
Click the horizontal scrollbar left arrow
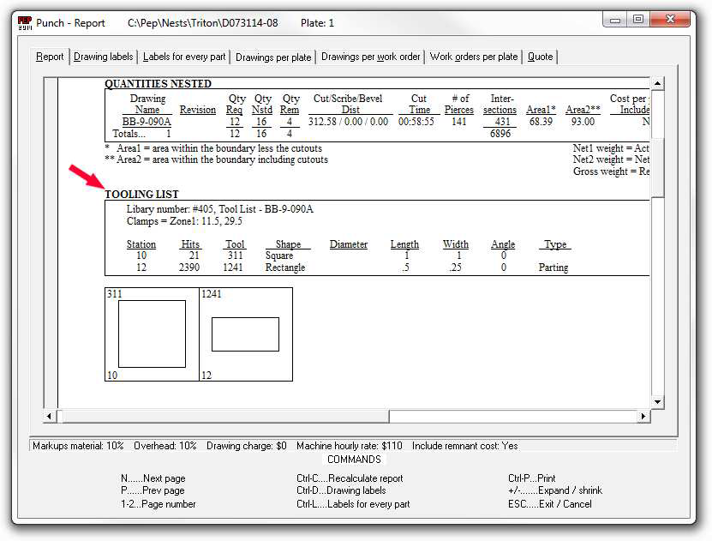[x=50, y=417]
